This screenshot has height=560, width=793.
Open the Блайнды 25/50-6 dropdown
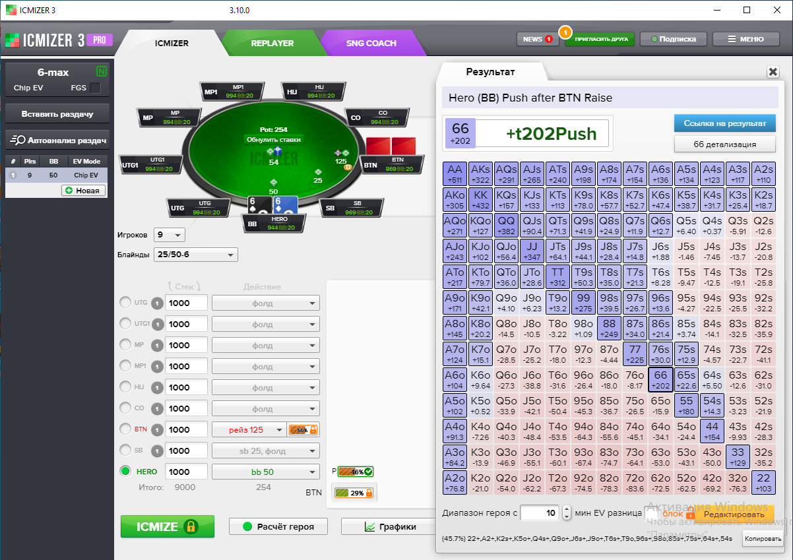pyautogui.click(x=195, y=255)
